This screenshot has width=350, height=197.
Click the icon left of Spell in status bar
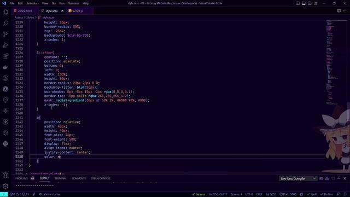[x=301, y=194]
